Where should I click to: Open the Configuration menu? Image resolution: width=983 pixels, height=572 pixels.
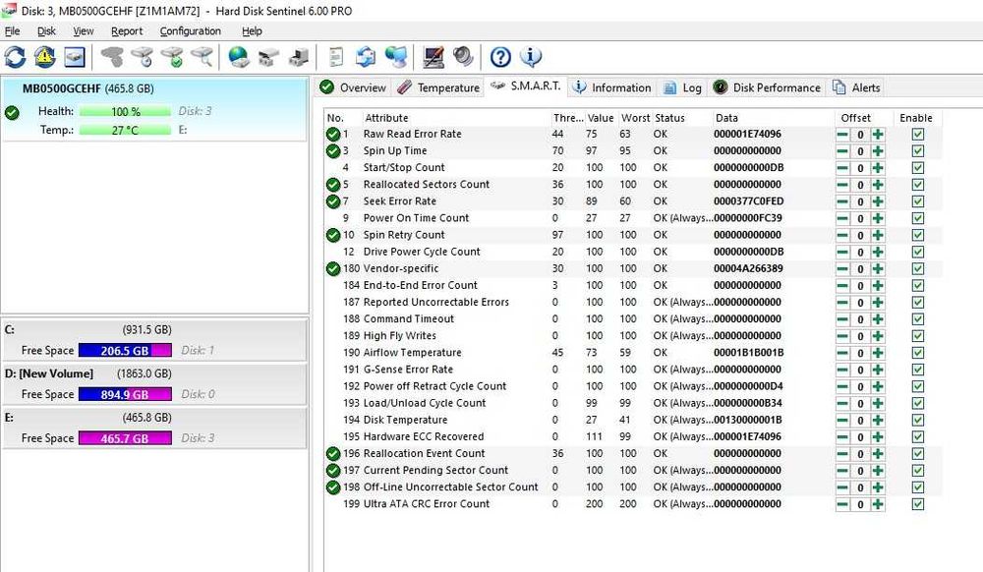pos(190,30)
